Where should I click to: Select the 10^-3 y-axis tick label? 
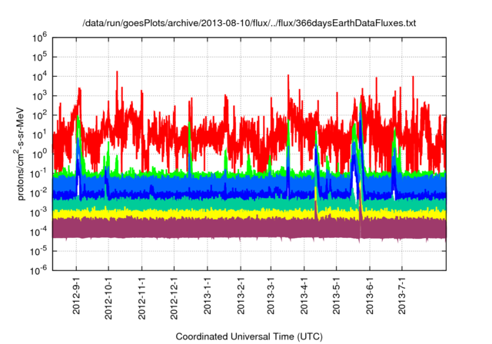tap(38, 213)
